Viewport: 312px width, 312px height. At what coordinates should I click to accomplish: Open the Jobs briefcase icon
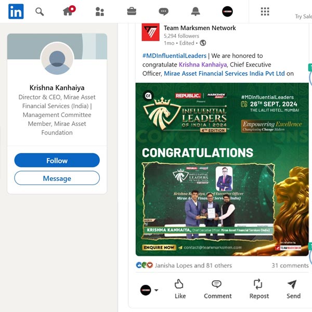[132, 11]
